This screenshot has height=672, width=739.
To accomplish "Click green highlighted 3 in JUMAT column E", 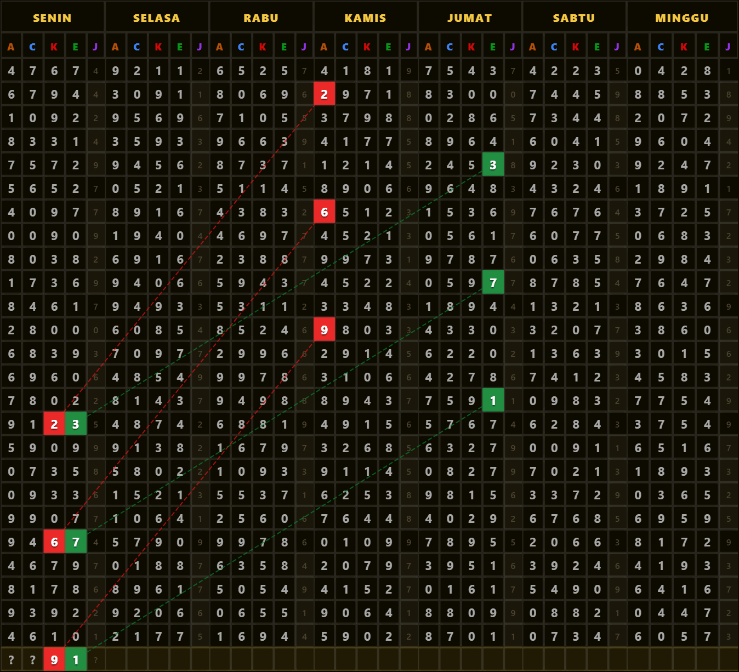I will coord(493,165).
